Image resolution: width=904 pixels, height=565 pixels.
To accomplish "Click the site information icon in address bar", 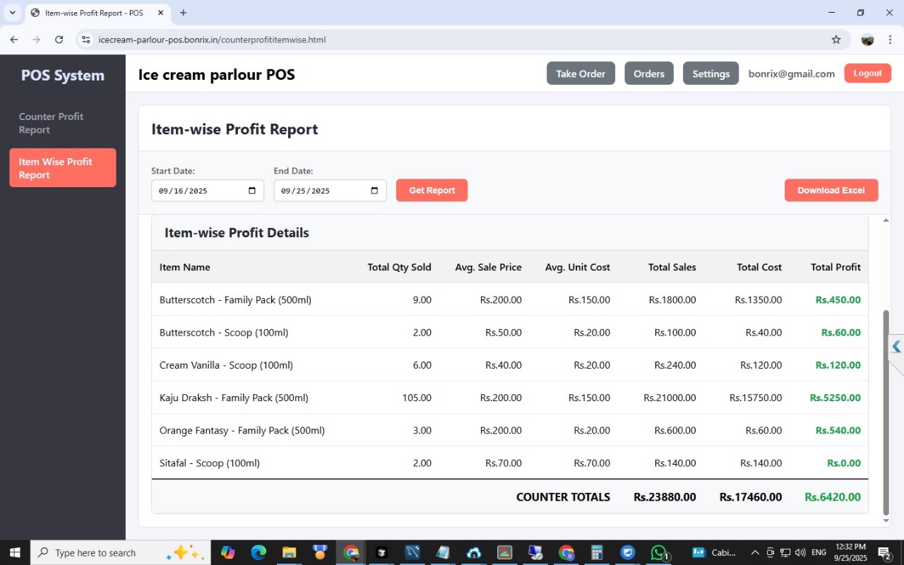I will (x=86, y=40).
